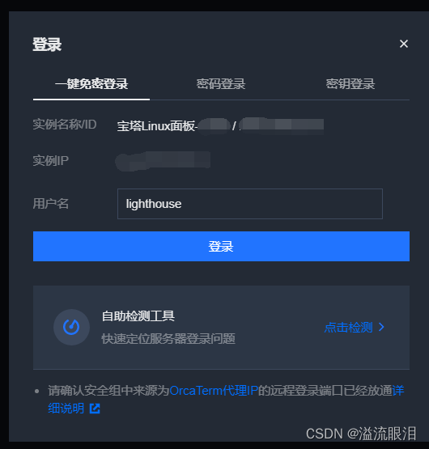Screen dimensions: 429x449
Task: Click the blurred 实例IP value
Action: 163,161
